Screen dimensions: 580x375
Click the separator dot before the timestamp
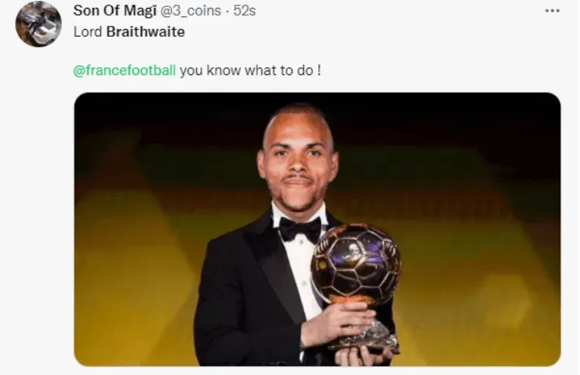(x=227, y=12)
